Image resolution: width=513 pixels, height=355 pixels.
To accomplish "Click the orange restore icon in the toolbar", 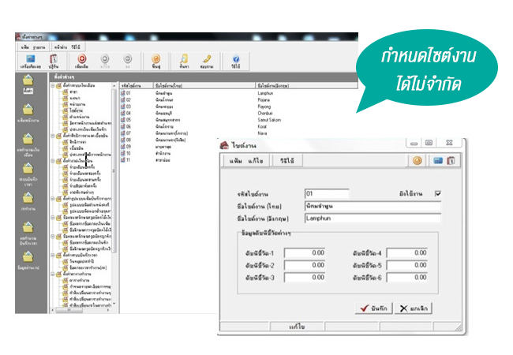I will tap(155, 60).
